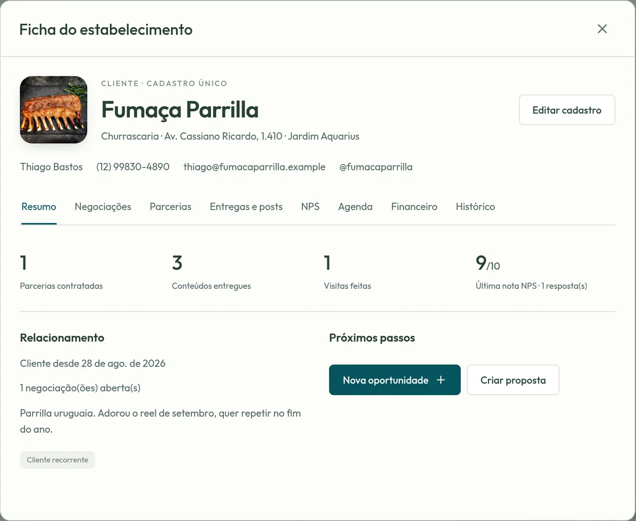636x521 pixels.
Task: Click Editar cadastro button
Action: pos(567,110)
